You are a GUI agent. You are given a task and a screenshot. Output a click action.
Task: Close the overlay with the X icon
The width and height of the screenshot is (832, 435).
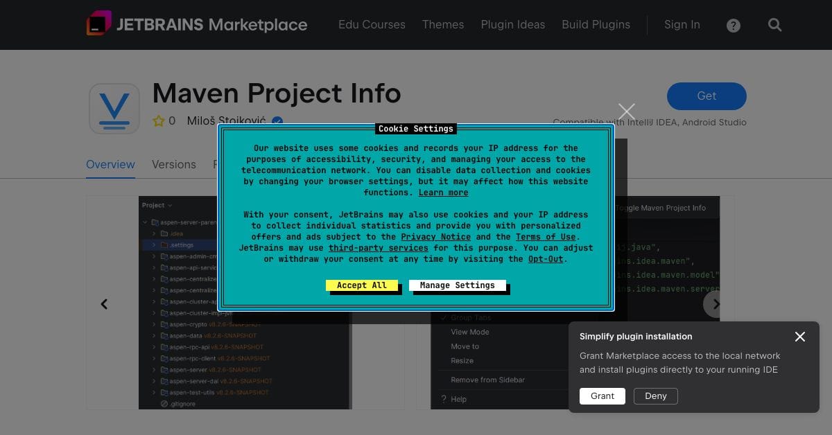(x=627, y=112)
